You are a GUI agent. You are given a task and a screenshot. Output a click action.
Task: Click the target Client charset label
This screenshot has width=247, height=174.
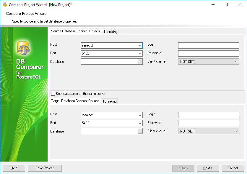157,131
